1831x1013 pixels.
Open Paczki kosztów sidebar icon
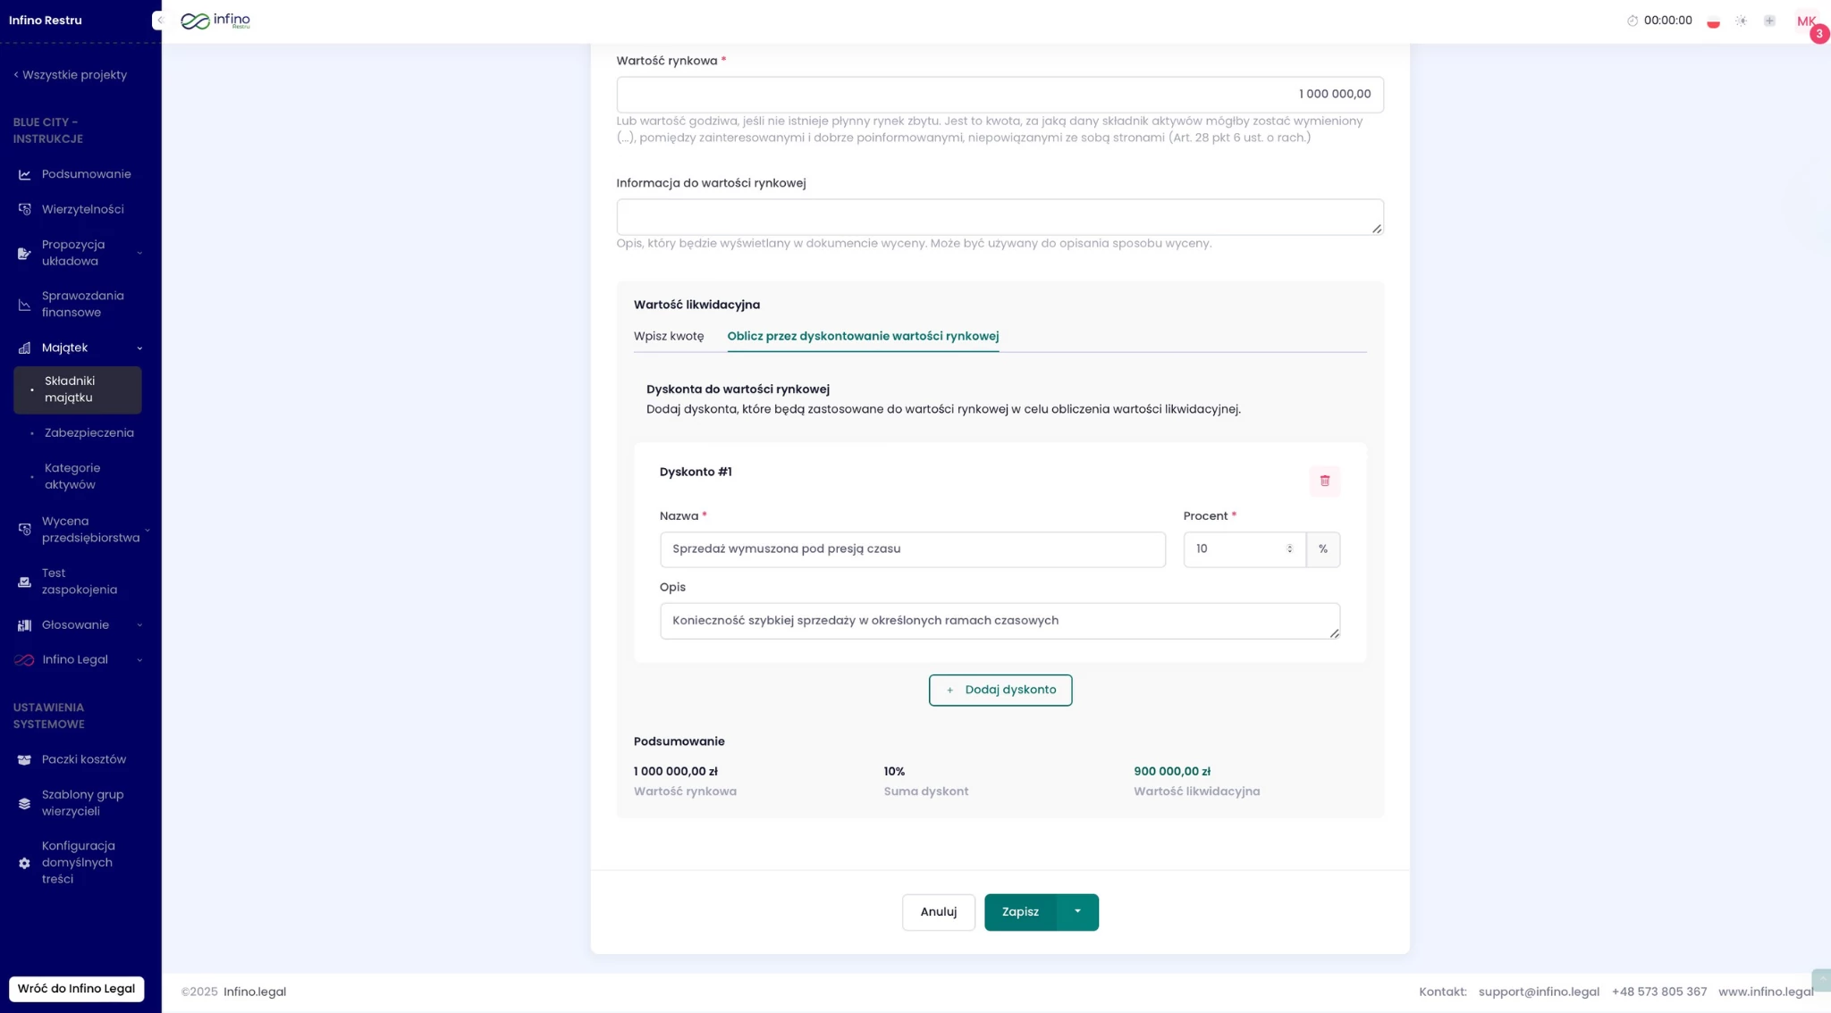(x=24, y=760)
